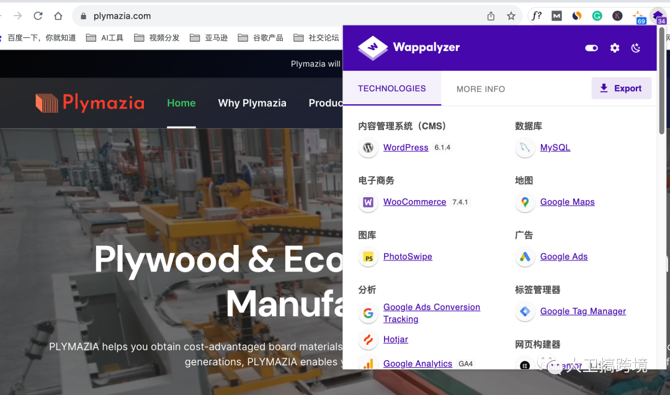Click the 标签管理器 category heading
Viewport: 670px width, 395px height.
pos(537,290)
